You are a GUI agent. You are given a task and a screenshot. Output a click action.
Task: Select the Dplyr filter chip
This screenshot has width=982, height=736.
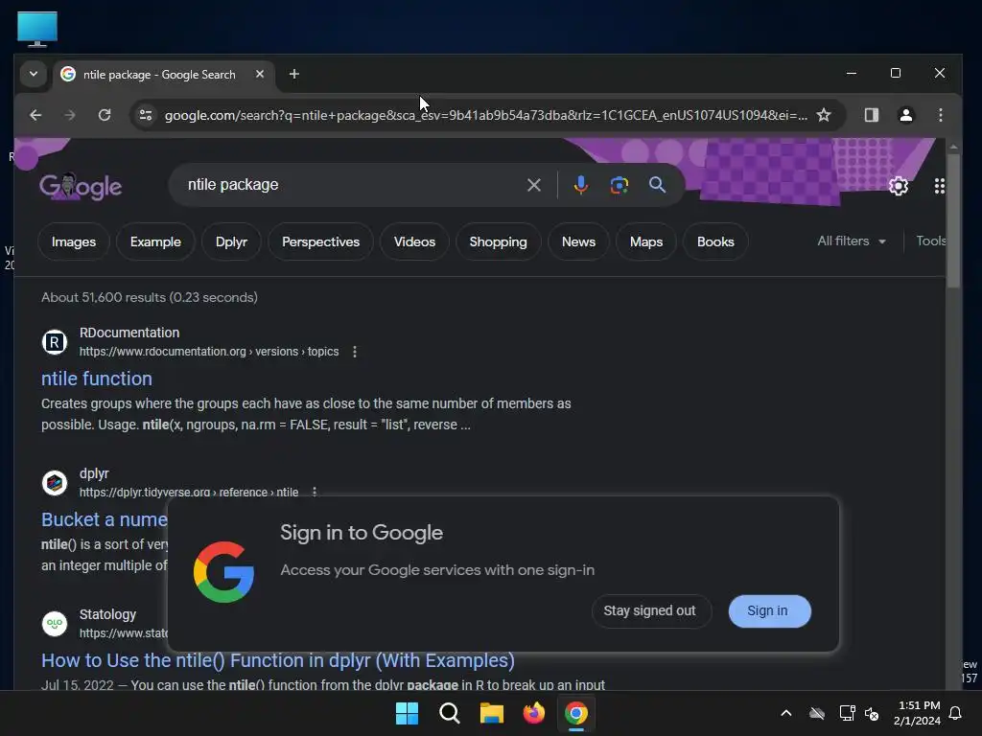pos(231,241)
